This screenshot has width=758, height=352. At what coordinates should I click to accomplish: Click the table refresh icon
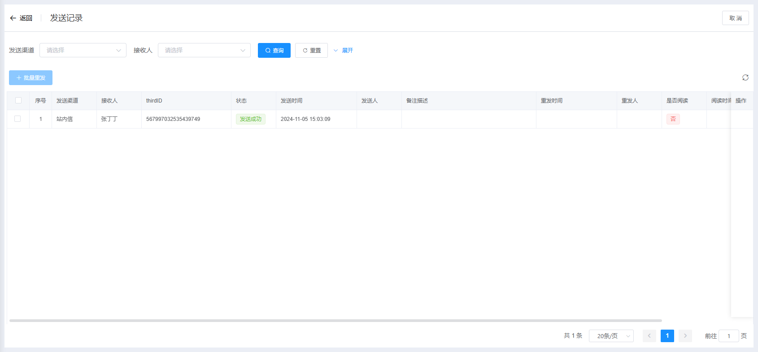point(745,77)
